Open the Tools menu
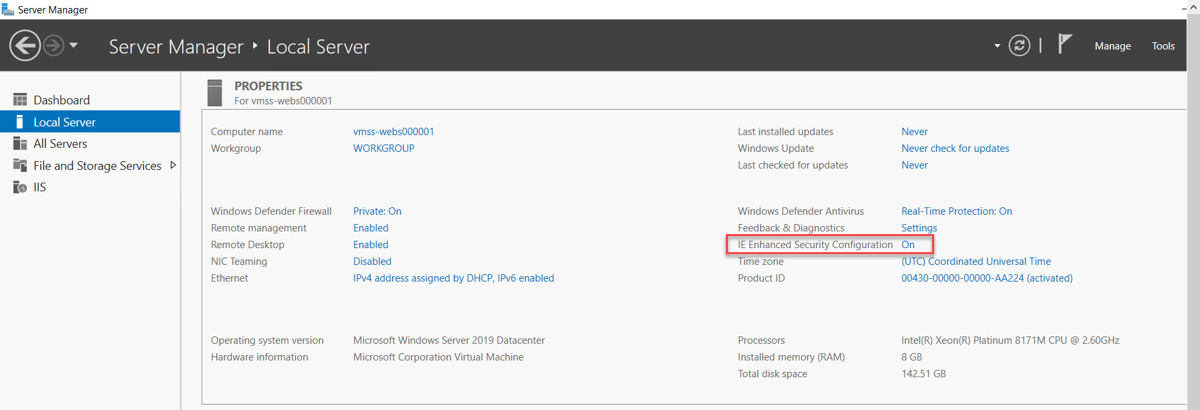 (x=1163, y=46)
